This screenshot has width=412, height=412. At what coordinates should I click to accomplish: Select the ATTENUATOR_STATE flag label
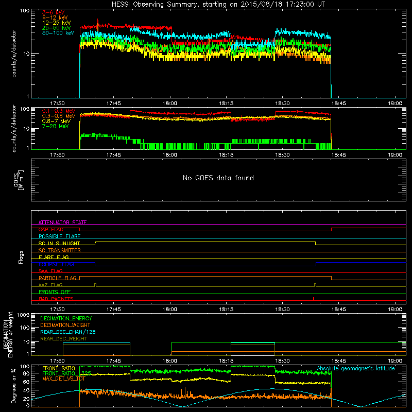[x=62, y=222]
